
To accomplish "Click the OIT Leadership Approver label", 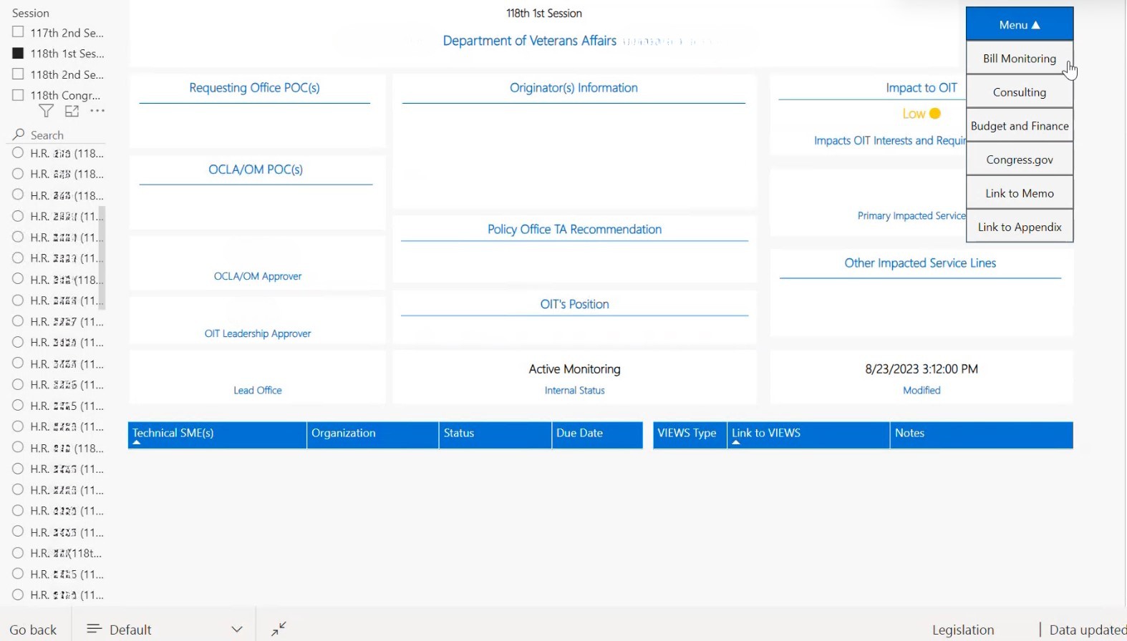I will tap(258, 333).
